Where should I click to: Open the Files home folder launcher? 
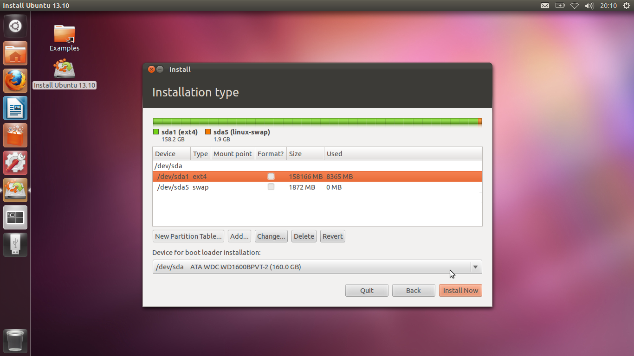point(15,53)
